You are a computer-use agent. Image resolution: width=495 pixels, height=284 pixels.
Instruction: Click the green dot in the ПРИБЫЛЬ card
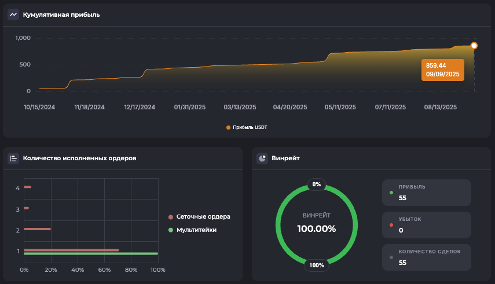tap(391, 193)
